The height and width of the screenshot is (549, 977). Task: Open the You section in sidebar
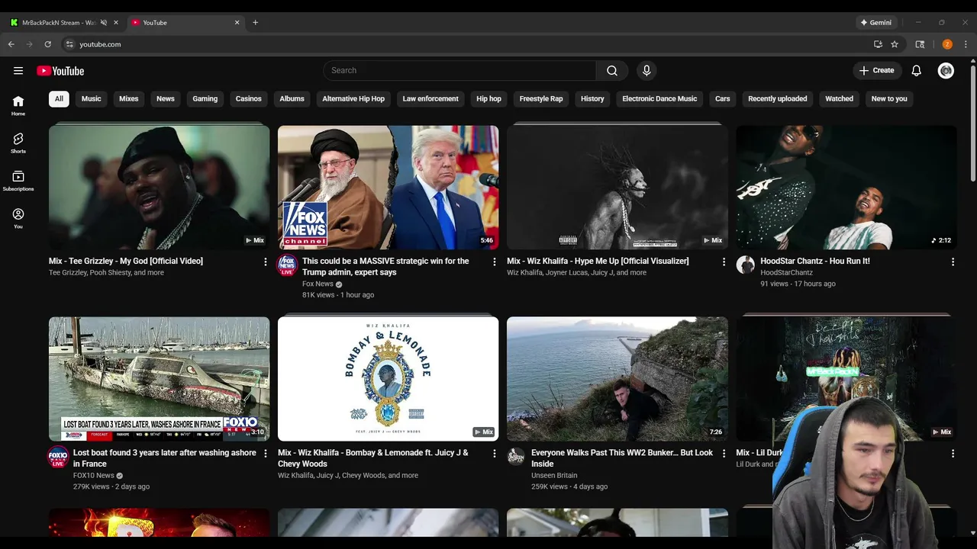point(18,218)
